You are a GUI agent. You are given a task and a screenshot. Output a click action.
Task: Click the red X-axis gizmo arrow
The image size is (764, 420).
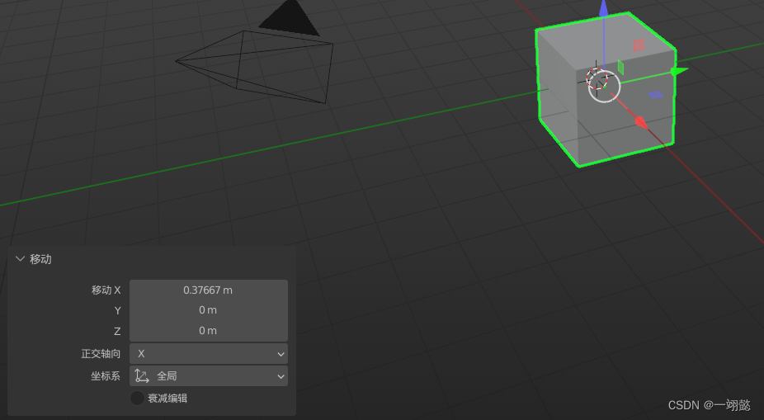point(642,122)
